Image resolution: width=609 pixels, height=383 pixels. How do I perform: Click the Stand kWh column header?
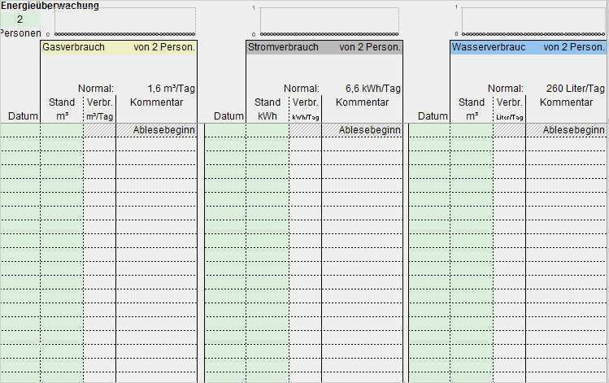point(268,109)
